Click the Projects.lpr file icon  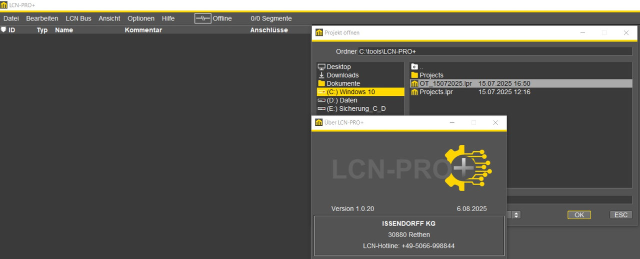pyautogui.click(x=414, y=92)
